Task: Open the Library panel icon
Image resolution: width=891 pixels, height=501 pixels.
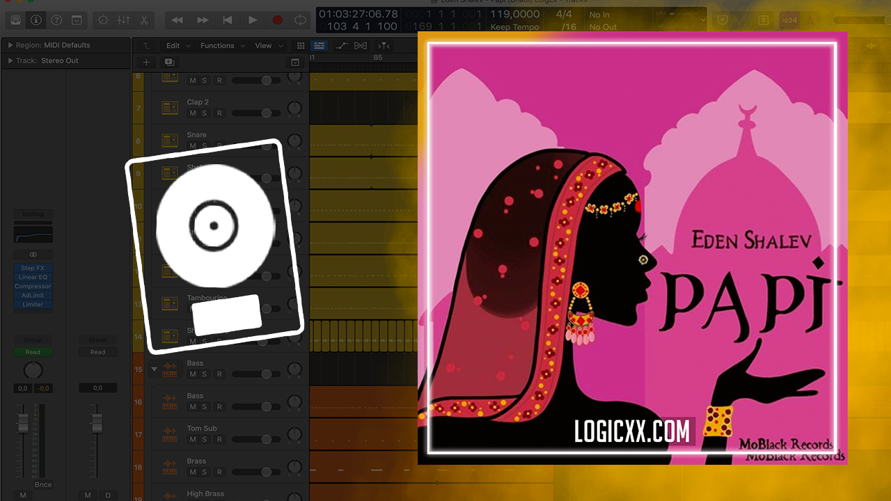Action: pyautogui.click(x=15, y=20)
